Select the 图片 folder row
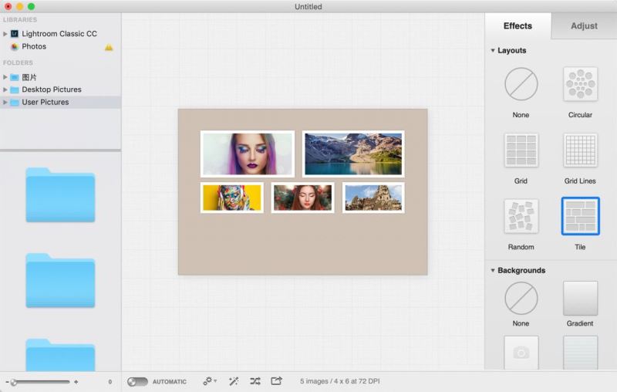This screenshot has height=392, width=617. [x=61, y=77]
